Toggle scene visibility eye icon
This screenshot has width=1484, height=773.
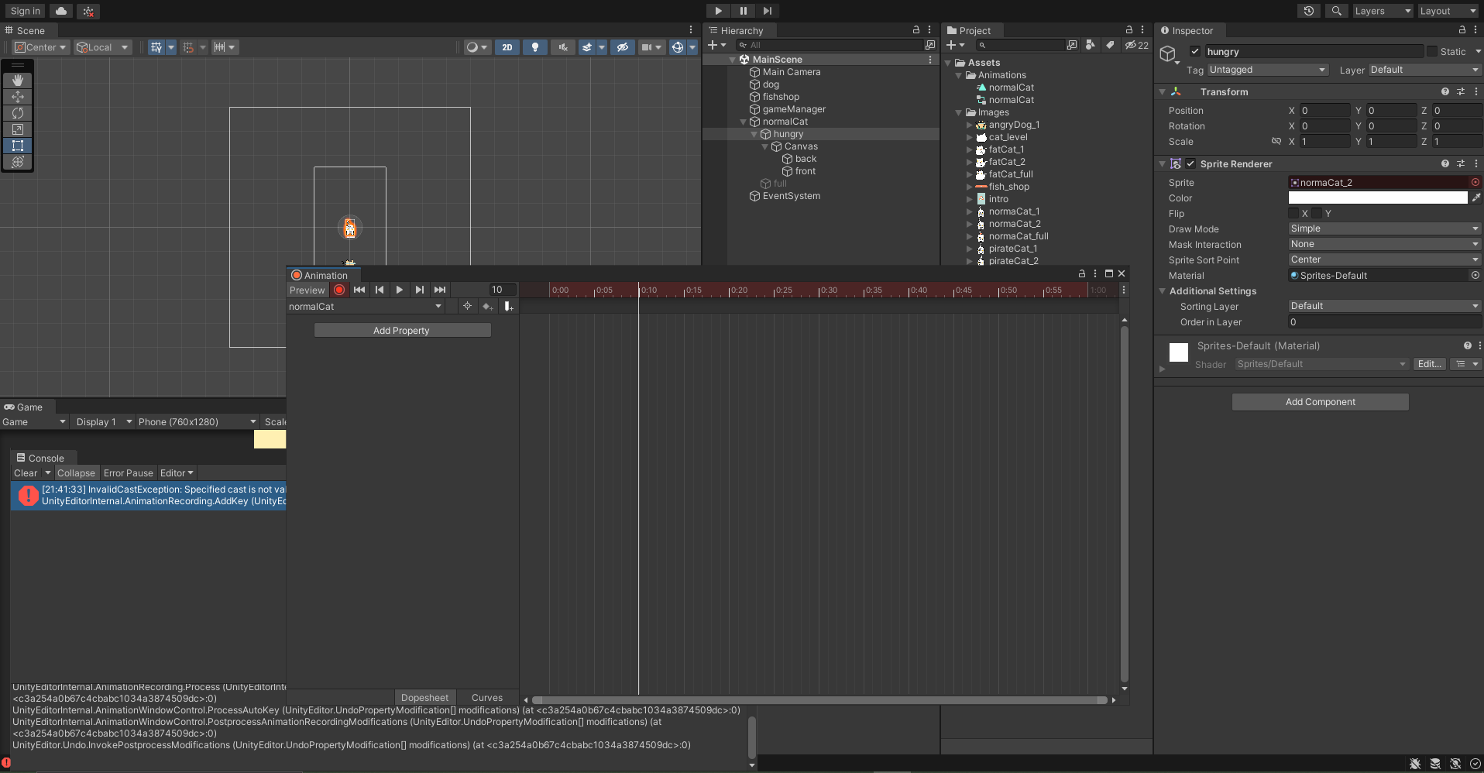tap(622, 47)
